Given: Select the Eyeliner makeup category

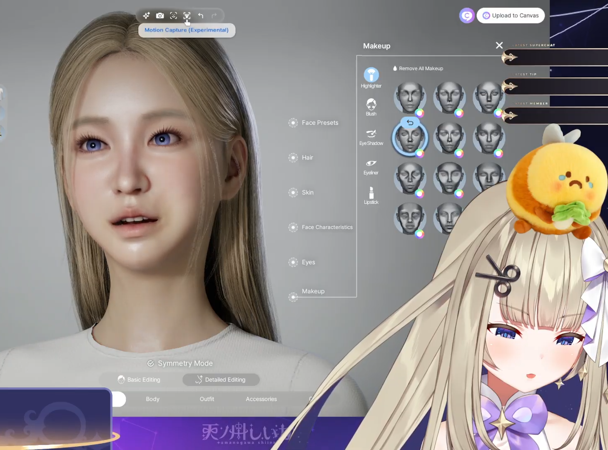Looking at the screenshot, I should tap(371, 167).
